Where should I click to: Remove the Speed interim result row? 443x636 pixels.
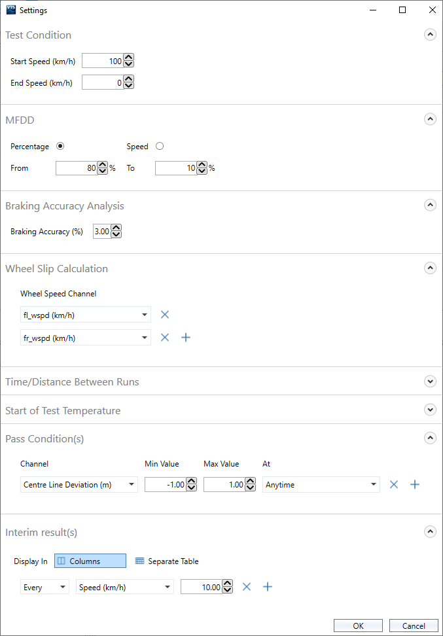coord(247,587)
